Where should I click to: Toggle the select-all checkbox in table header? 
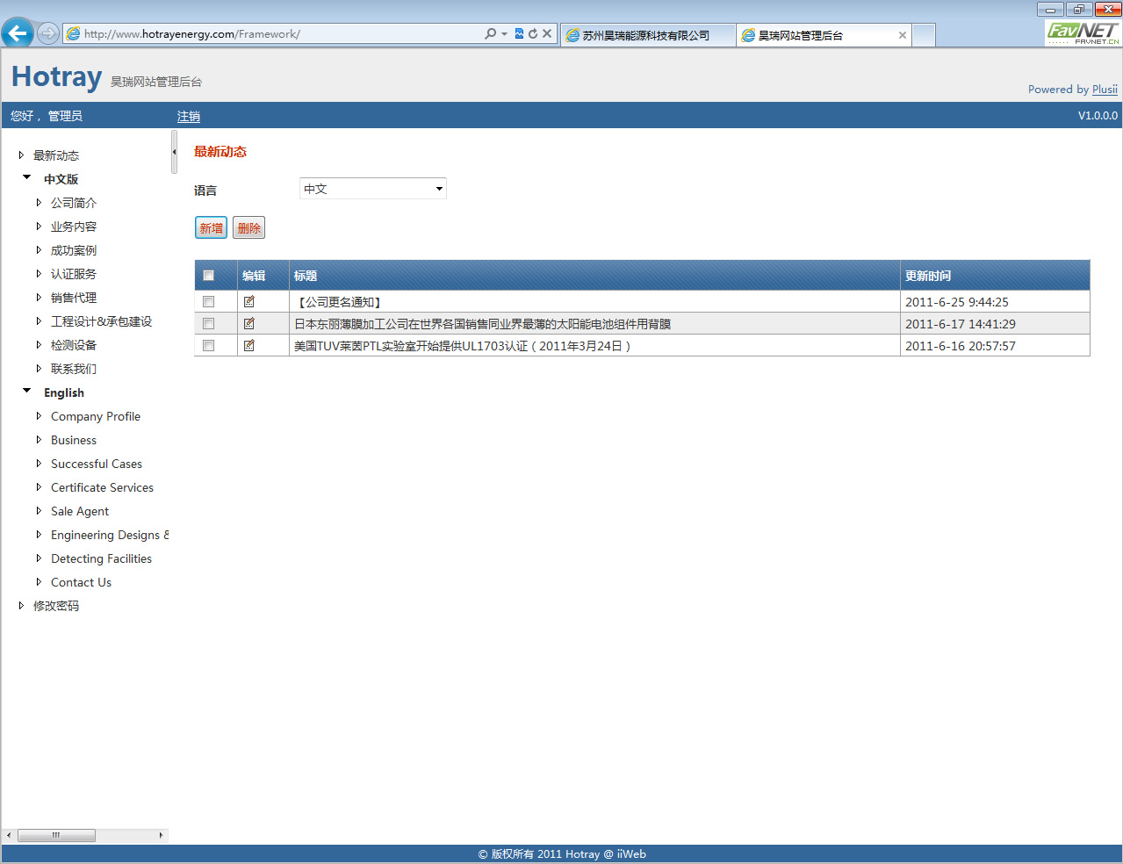coord(209,276)
